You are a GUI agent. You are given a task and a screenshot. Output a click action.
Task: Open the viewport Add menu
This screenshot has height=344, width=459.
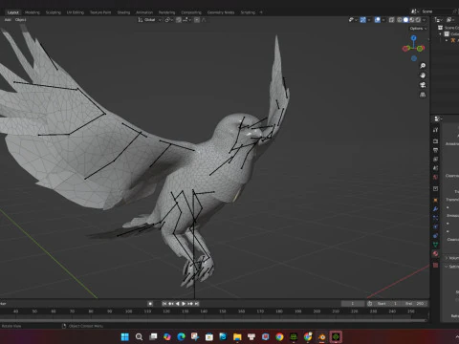[8, 20]
